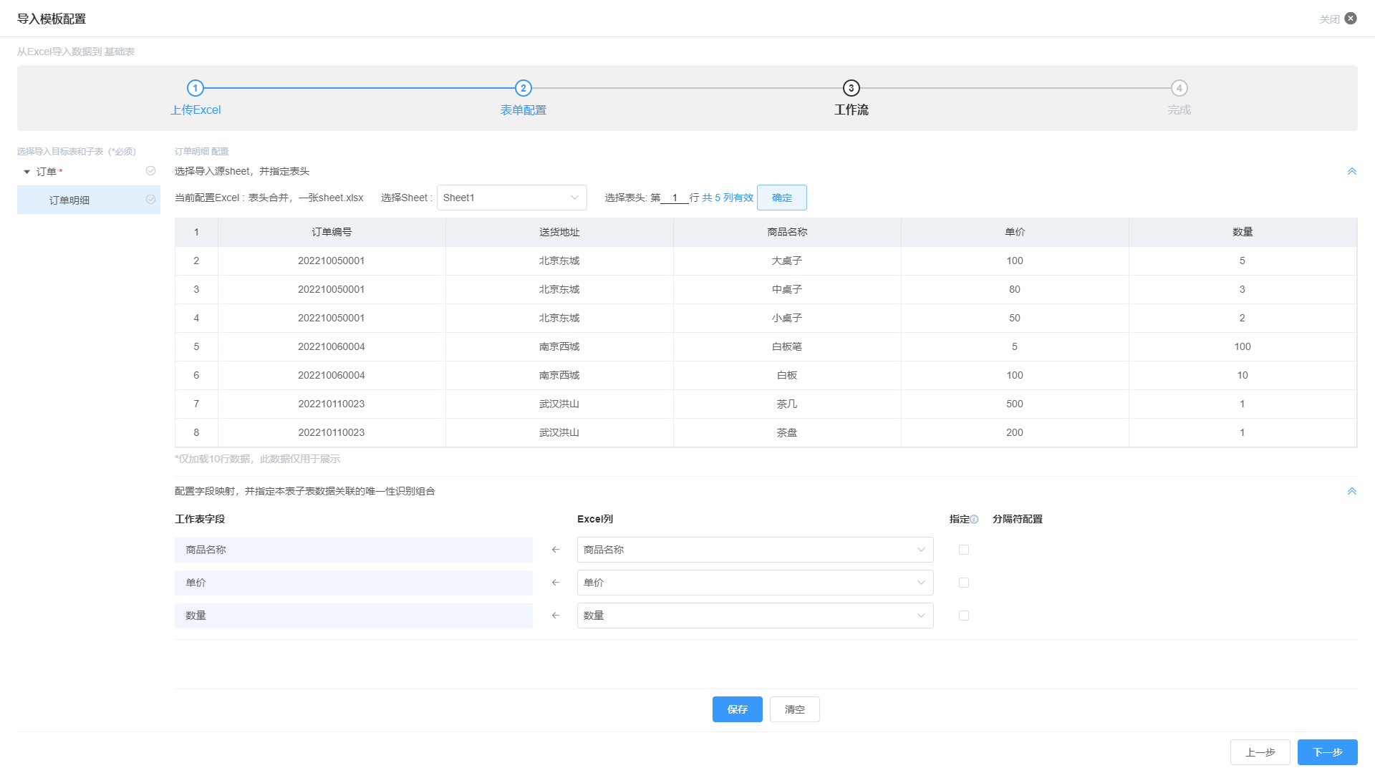The width and height of the screenshot is (1375, 773).
Task: Click step 4 circle for 完成
Action: 1179,88
